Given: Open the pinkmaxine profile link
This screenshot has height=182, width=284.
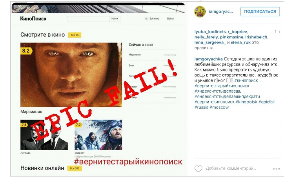Looking at the screenshot, I should click(x=231, y=37).
